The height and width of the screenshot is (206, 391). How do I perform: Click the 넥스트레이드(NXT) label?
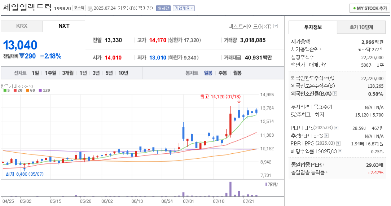[x=250, y=26]
